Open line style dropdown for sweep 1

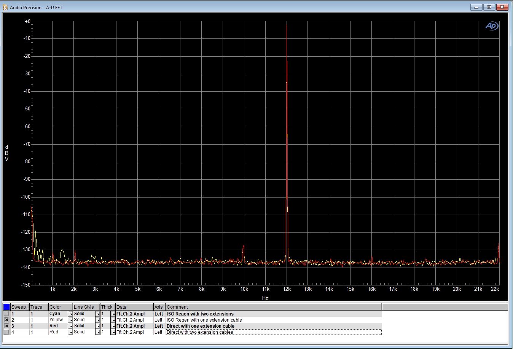coord(98,314)
